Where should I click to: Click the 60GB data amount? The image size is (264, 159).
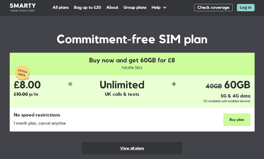(x=237, y=85)
